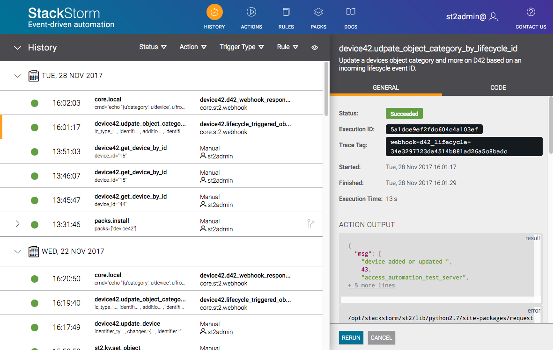Click the st2.kv.set_object row name
The image size is (553, 350).
118,348
